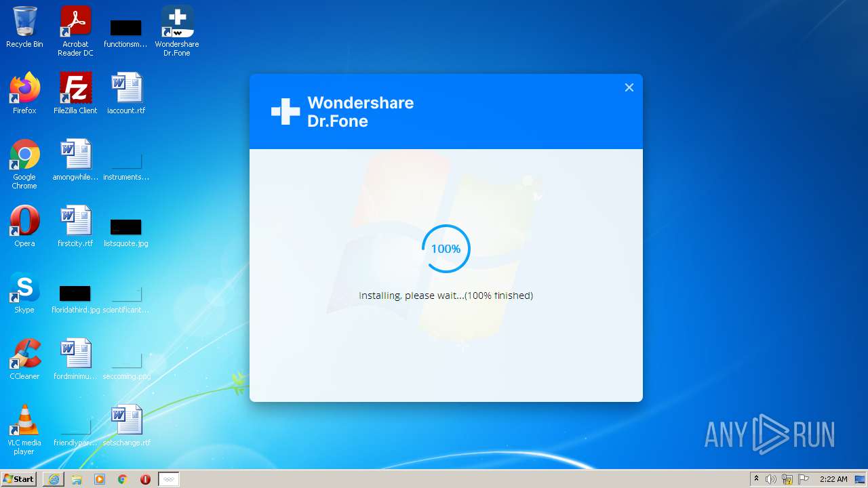This screenshot has width=868, height=488.
Task: Open the Recycle Bin desktop icon
Action: pos(24,27)
